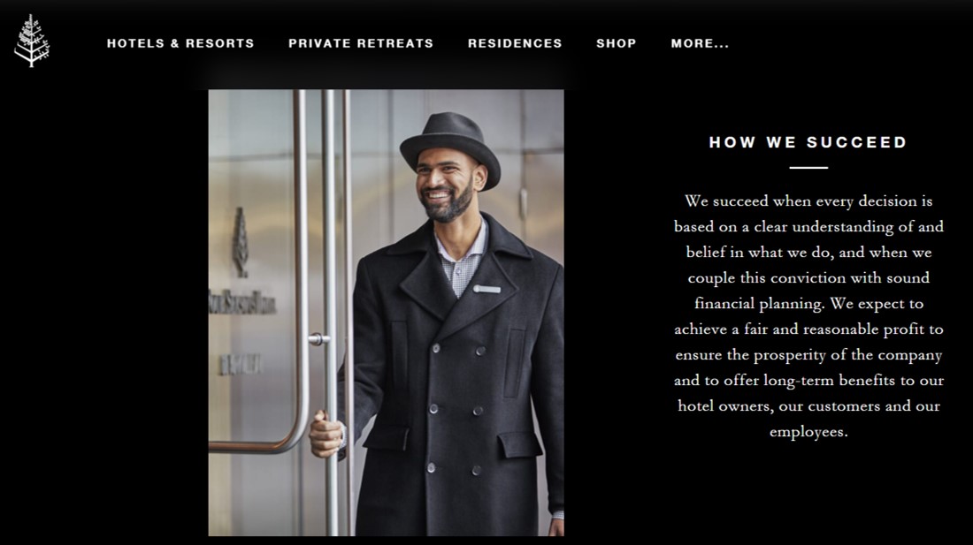Click the doorman's fedora hat

[x=450, y=147]
